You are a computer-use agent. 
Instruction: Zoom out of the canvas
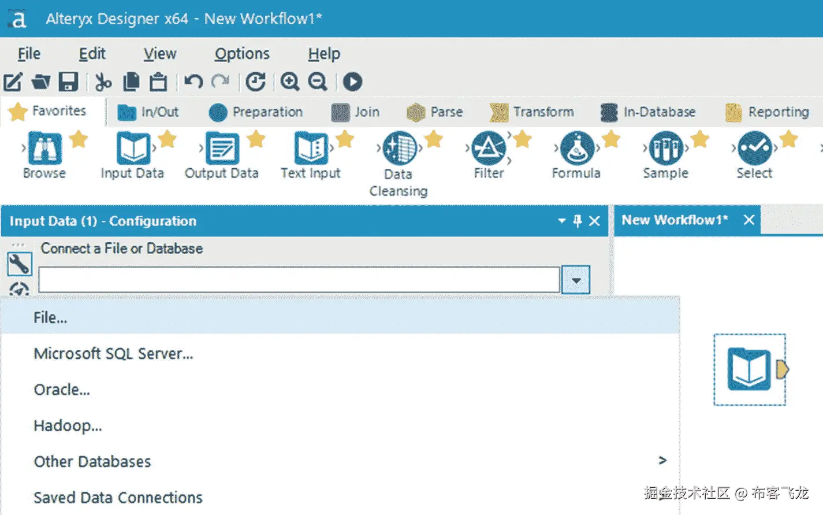pos(318,82)
